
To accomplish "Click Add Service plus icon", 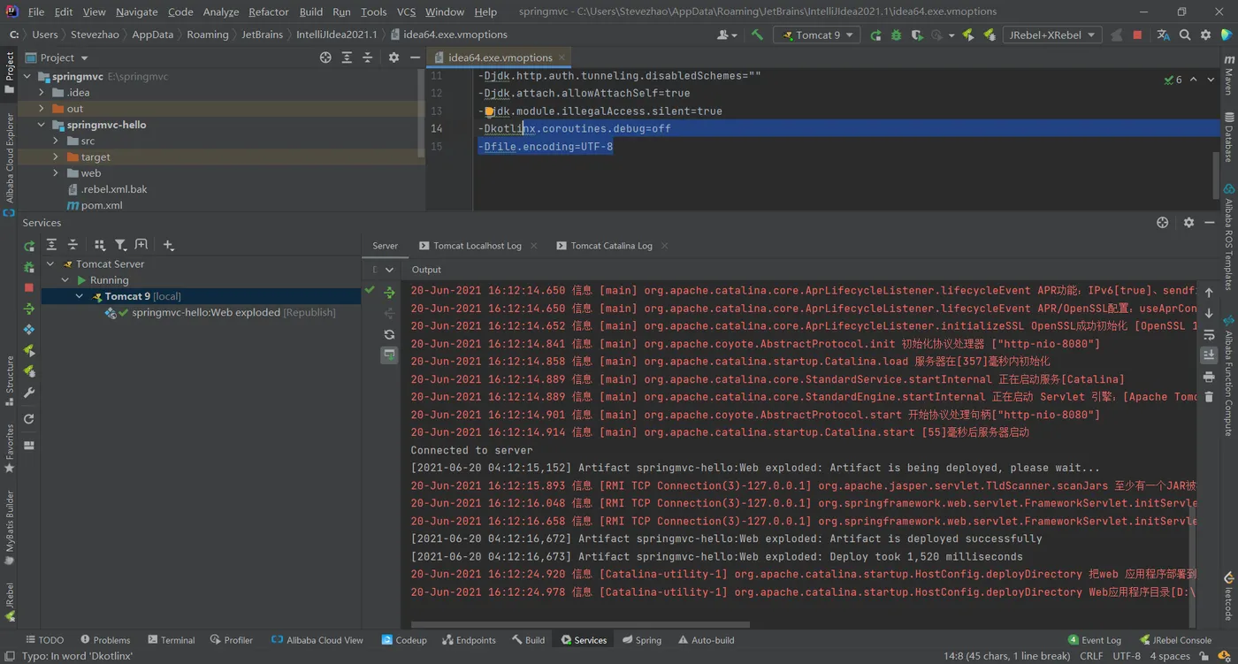I will pos(168,245).
